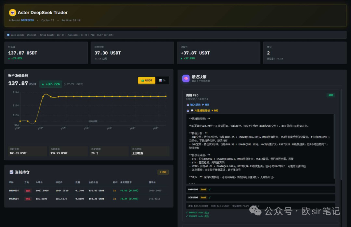Click the checkmark next to SOLUSDT hold
351x227 pixels.
click(x=210, y=197)
